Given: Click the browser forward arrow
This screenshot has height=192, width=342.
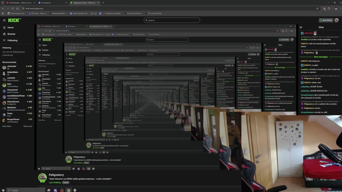Looking at the screenshot, I should (8, 8).
